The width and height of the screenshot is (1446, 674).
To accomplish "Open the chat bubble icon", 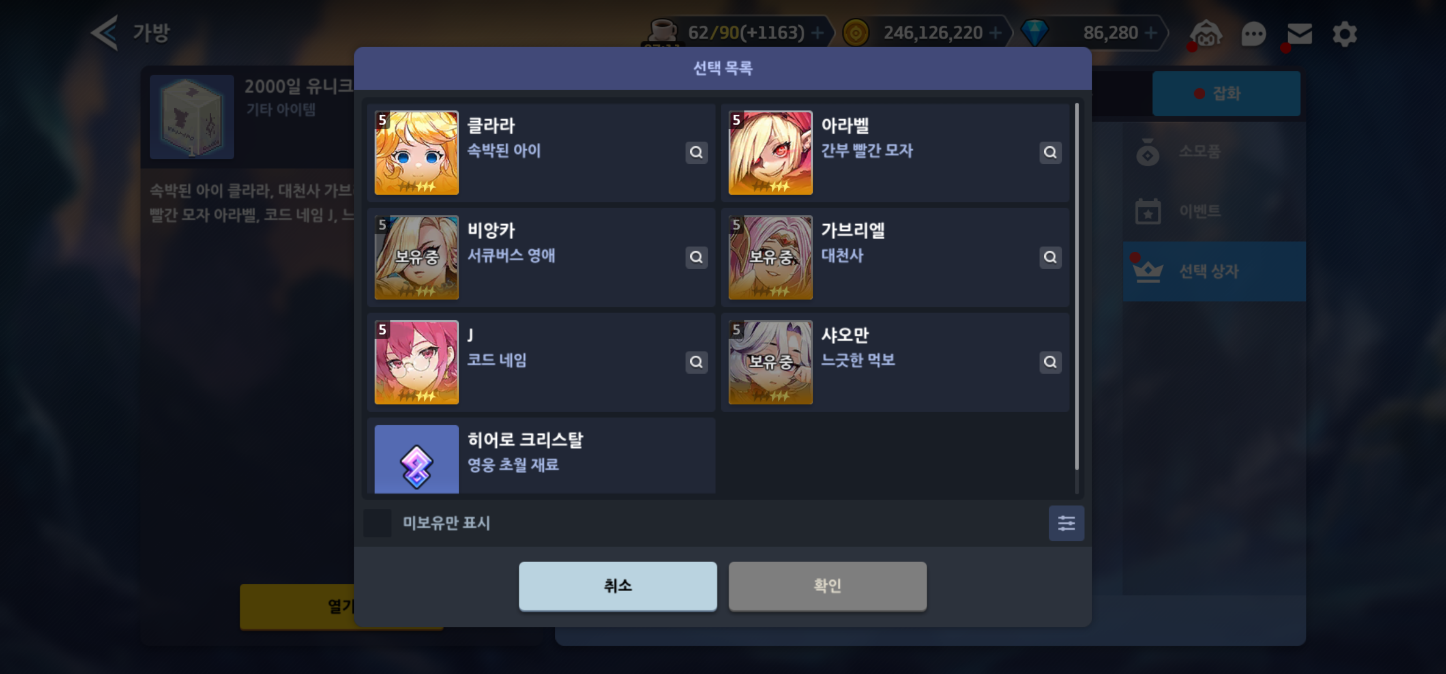I will click(x=1253, y=34).
